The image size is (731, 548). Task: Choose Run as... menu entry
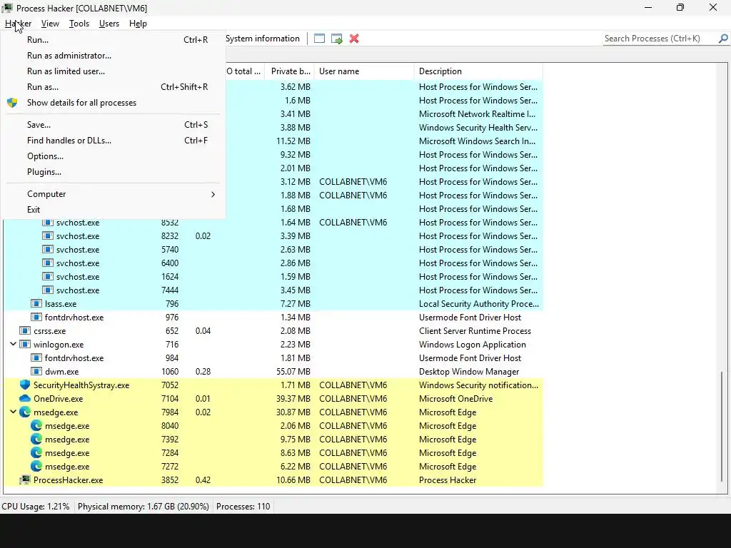[114, 87]
